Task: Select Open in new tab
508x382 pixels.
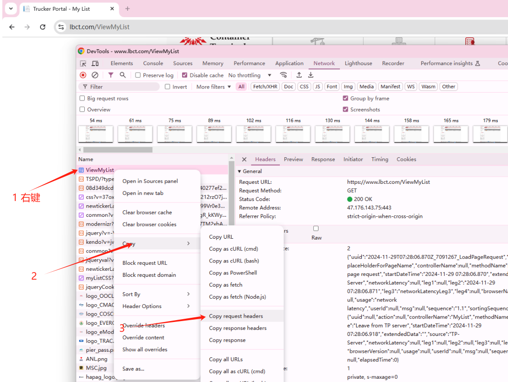Action: coord(157,193)
